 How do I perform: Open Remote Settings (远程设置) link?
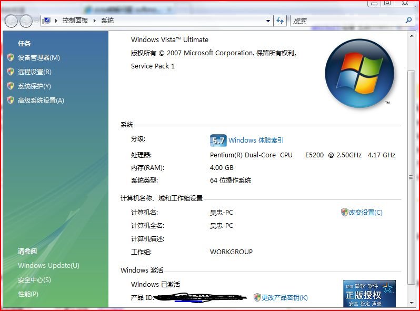click(35, 72)
